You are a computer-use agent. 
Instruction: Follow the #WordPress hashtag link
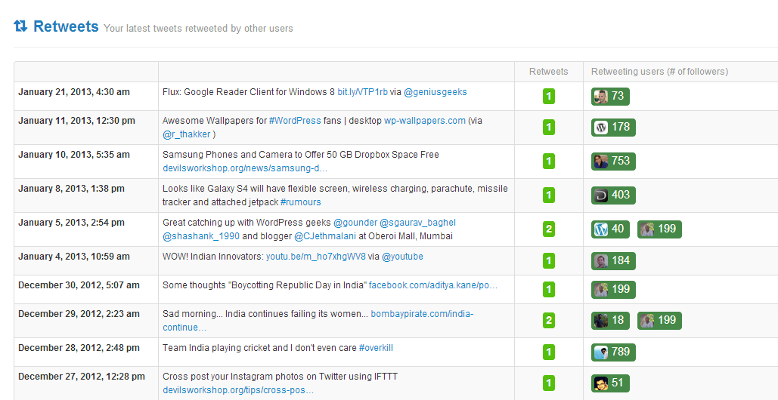coord(295,121)
